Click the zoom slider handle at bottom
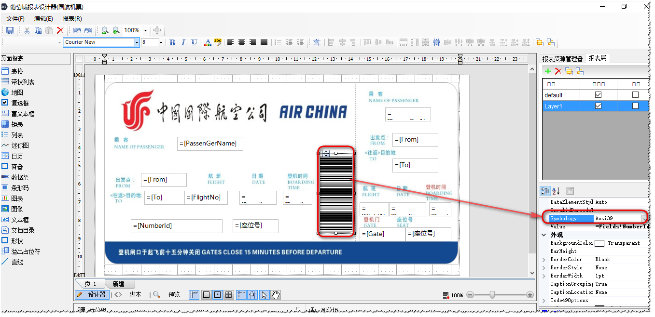This screenshot has height=317, width=655. 492,295
